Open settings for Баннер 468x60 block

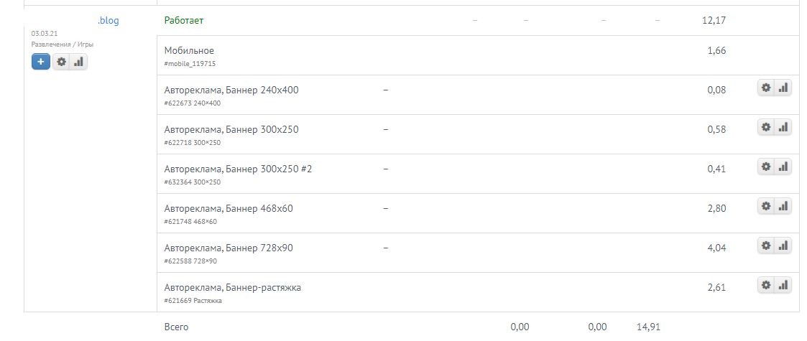pos(766,206)
